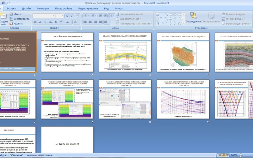
Task: Open the Дизайн ribbon tab
Action: 26,9
